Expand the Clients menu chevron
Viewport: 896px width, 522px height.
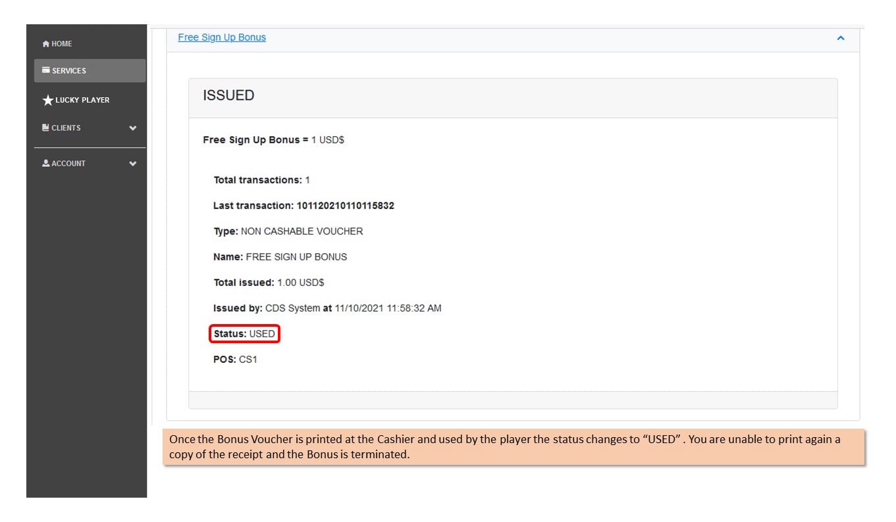coord(133,128)
